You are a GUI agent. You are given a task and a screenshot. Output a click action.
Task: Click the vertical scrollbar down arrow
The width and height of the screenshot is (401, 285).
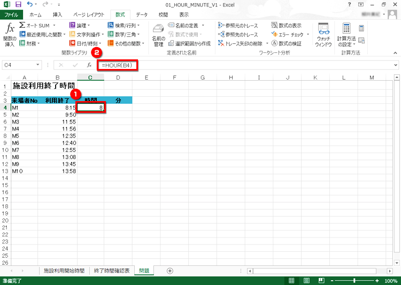point(397,263)
